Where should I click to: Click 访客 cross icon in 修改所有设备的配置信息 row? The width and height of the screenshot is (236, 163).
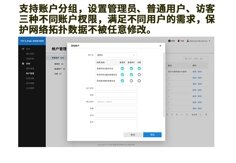point(139,75)
